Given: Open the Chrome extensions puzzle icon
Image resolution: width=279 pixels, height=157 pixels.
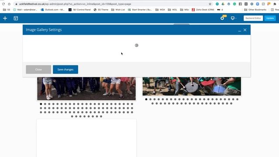Looking at the screenshot, I should (x=275, y=4).
